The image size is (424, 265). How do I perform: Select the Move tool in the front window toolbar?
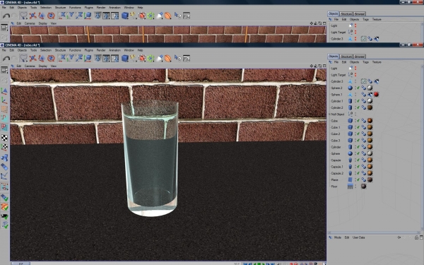pyautogui.click(x=33, y=58)
